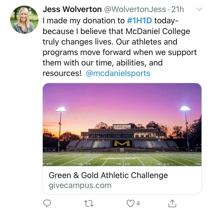Click the gold M logo on the stands
This screenshot has height=209, width=212.
(122, 143)
